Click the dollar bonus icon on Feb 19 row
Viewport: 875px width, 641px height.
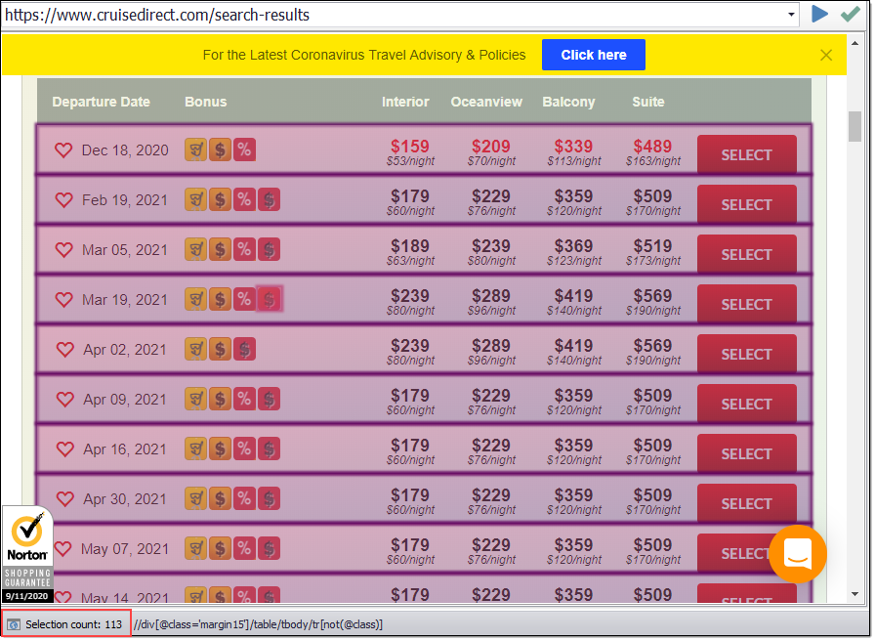tap(220, 198)
